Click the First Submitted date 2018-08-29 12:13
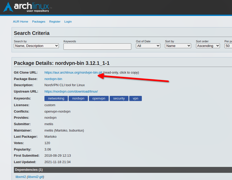 click(58, 156)
